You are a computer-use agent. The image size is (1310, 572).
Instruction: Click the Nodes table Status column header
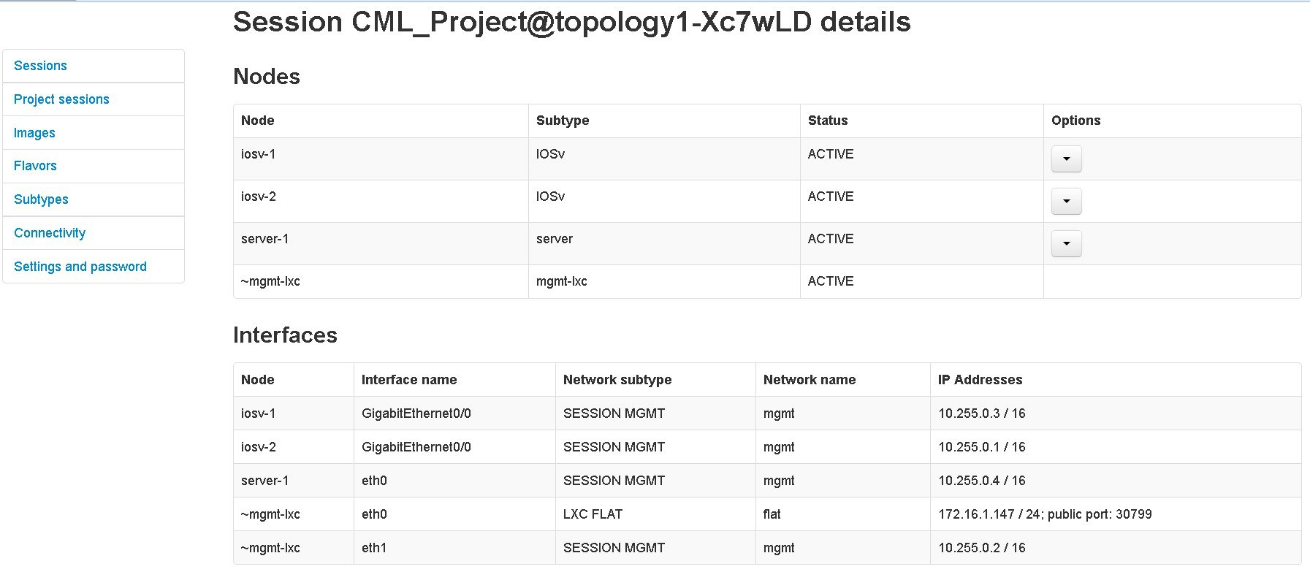coord(828,121)
